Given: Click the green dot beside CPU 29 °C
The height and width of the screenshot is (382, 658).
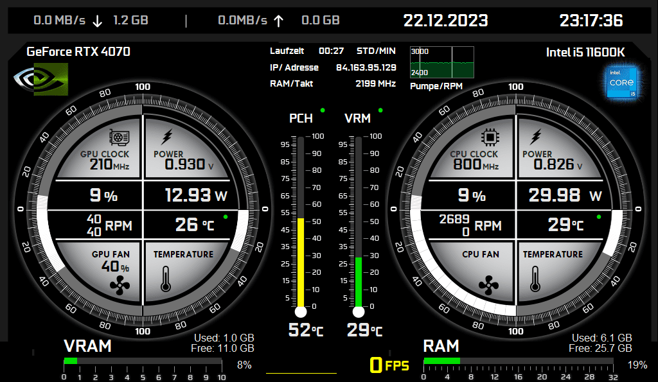Looking at the screenshot, I should [599, 217].
